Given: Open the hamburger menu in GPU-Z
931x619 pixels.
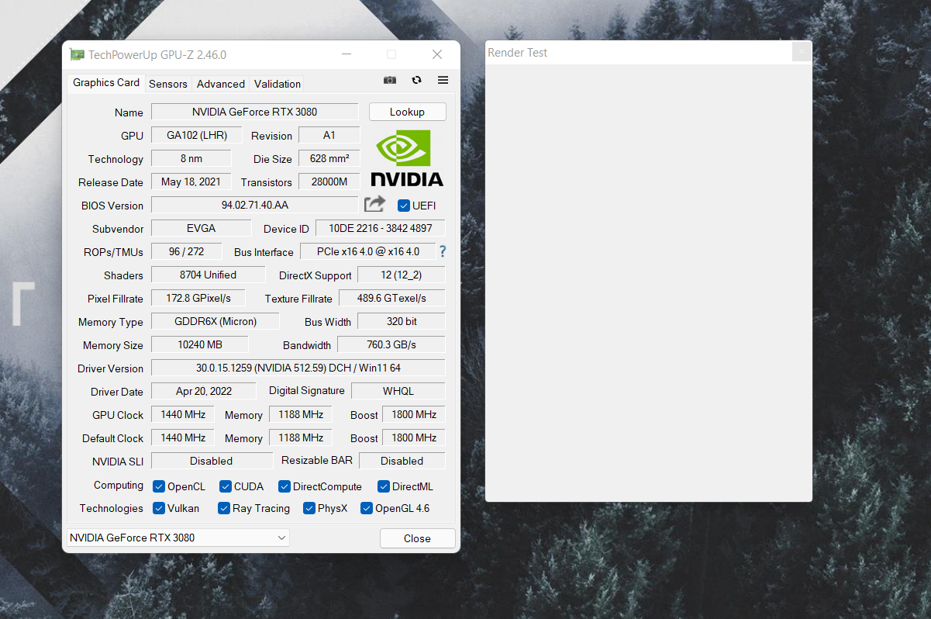Looking at the screenshot, I should point(443,80).
